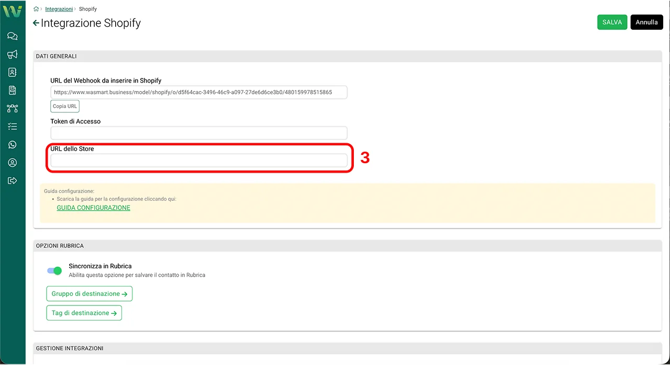Open the user account profile icon
This screenshot has height=365, width=670.
point(13,163)
